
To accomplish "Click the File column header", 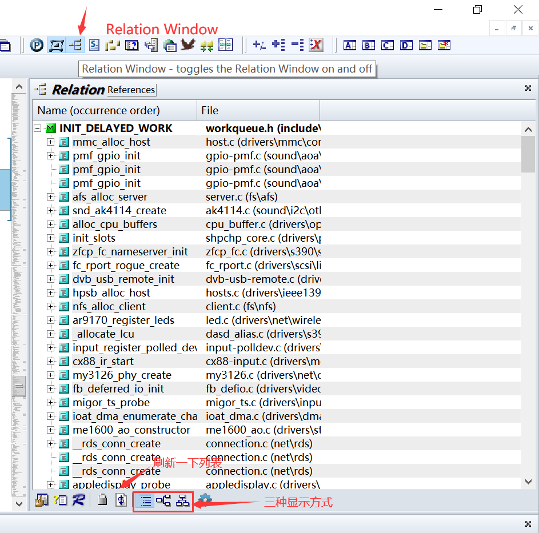I will click(257, 110).
